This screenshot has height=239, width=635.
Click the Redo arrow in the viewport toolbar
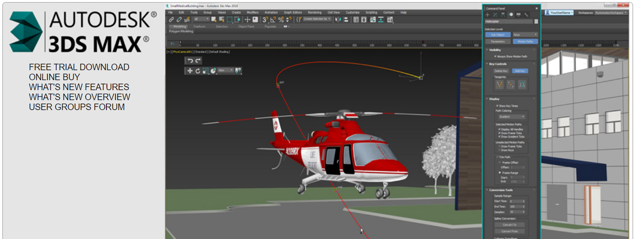click(198, 60)
